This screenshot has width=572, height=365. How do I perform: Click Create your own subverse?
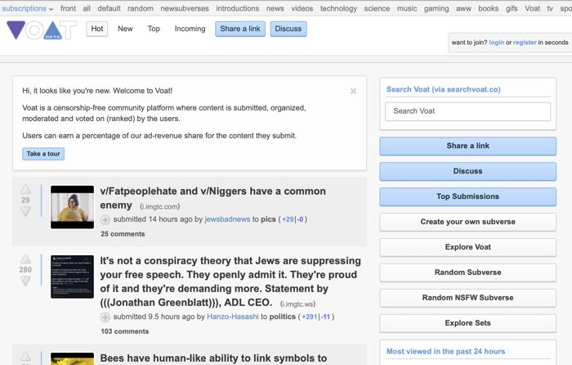(x=467, y=222)
